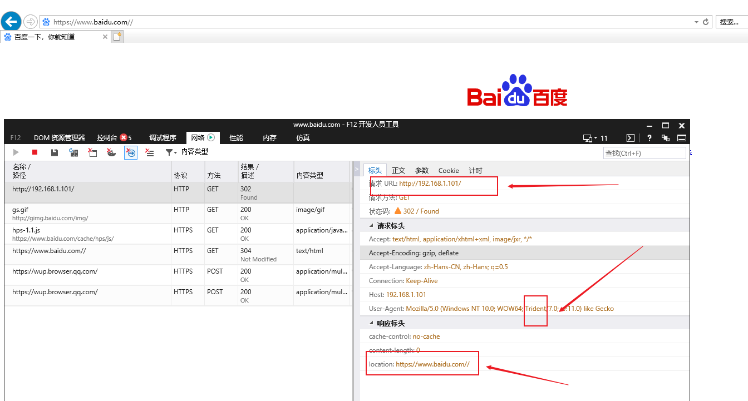This screenshot has height=401, width=748.
Task: Click the F12 label in devtools
Action: point(16,138)
